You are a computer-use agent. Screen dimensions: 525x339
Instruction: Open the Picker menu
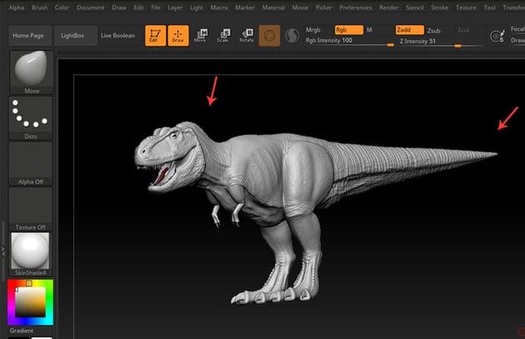coord(324,7)
